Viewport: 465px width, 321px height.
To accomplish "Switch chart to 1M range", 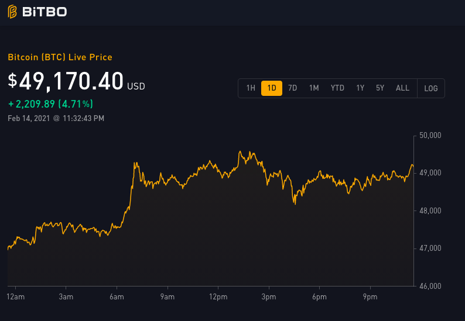I will tap(314, 88).
